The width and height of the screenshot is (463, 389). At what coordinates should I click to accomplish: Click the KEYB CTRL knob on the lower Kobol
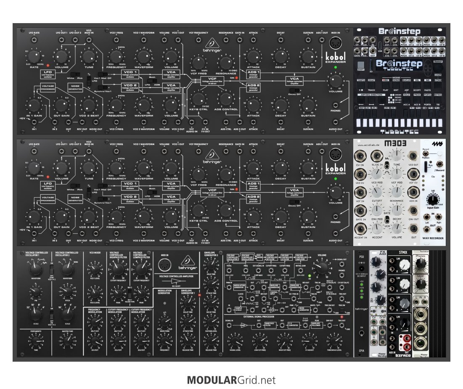tap(198, 210)
